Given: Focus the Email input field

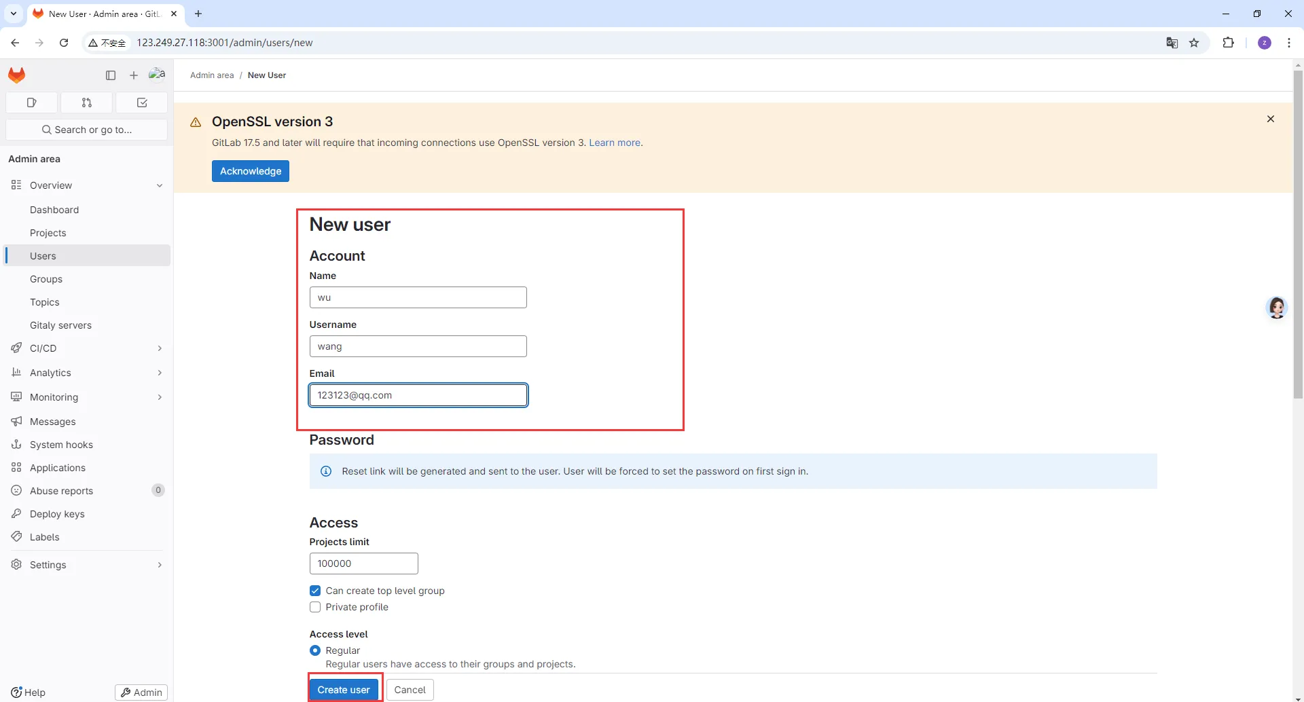Looking at the screenshot, I should coord(418,395).
